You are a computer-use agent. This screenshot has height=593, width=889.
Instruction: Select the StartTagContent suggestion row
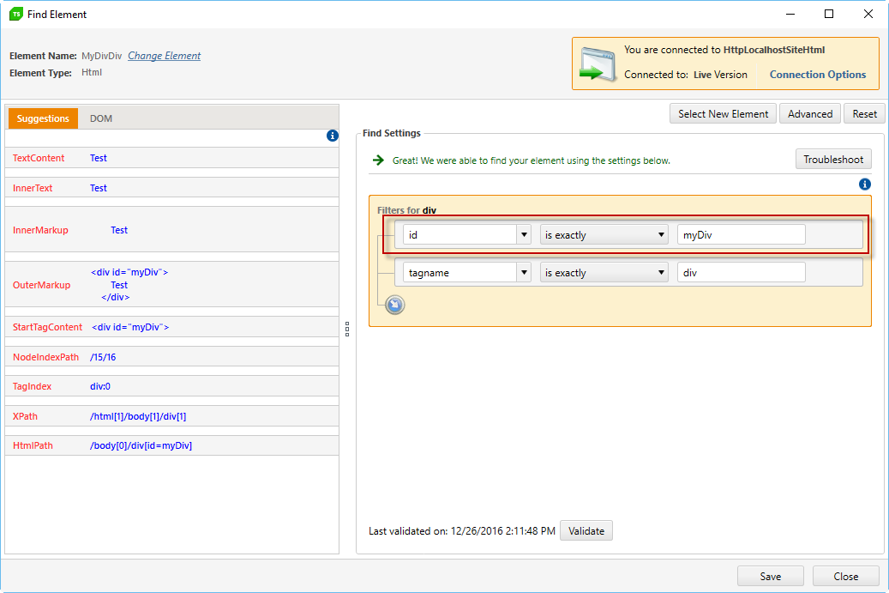pos(171,327)
